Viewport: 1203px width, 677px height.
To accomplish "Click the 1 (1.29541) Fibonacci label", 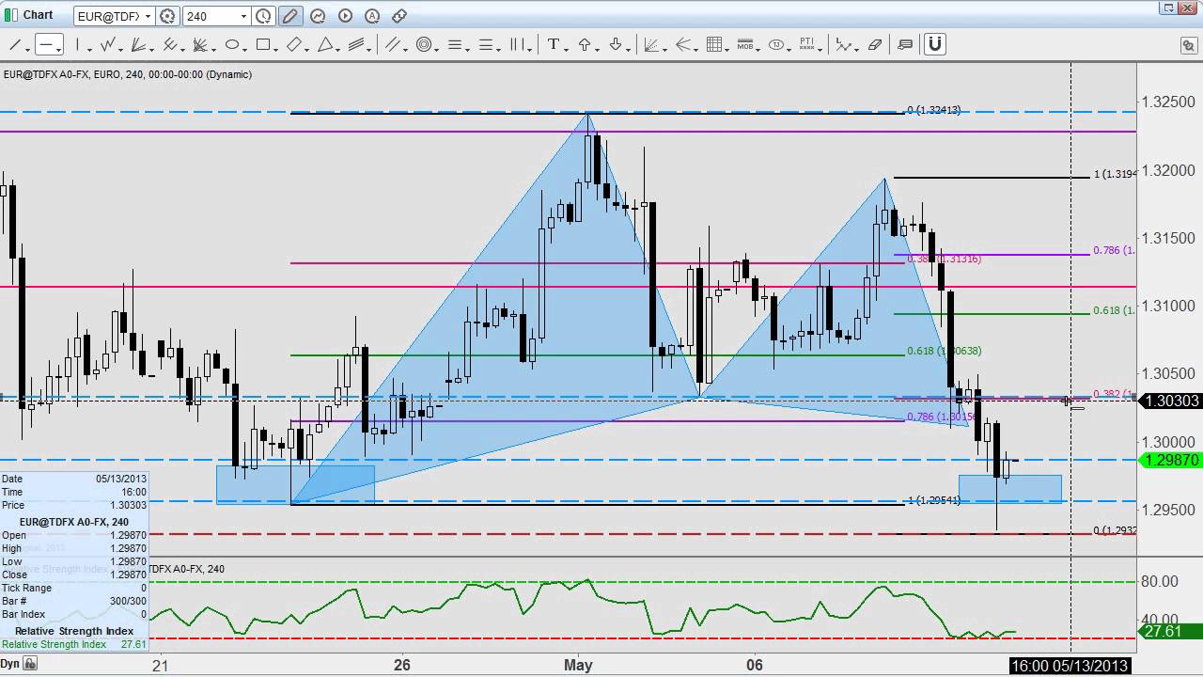I will tap(933, 500).
